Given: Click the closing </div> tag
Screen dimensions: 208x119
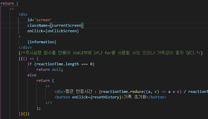Looking at the screenshot, I should (x=25, y=48).
